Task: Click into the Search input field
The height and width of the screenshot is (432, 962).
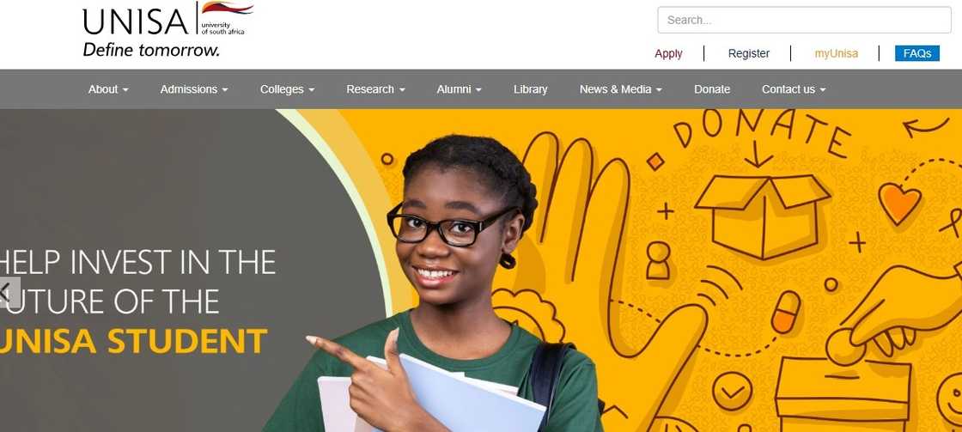Action: click(804, 21)
